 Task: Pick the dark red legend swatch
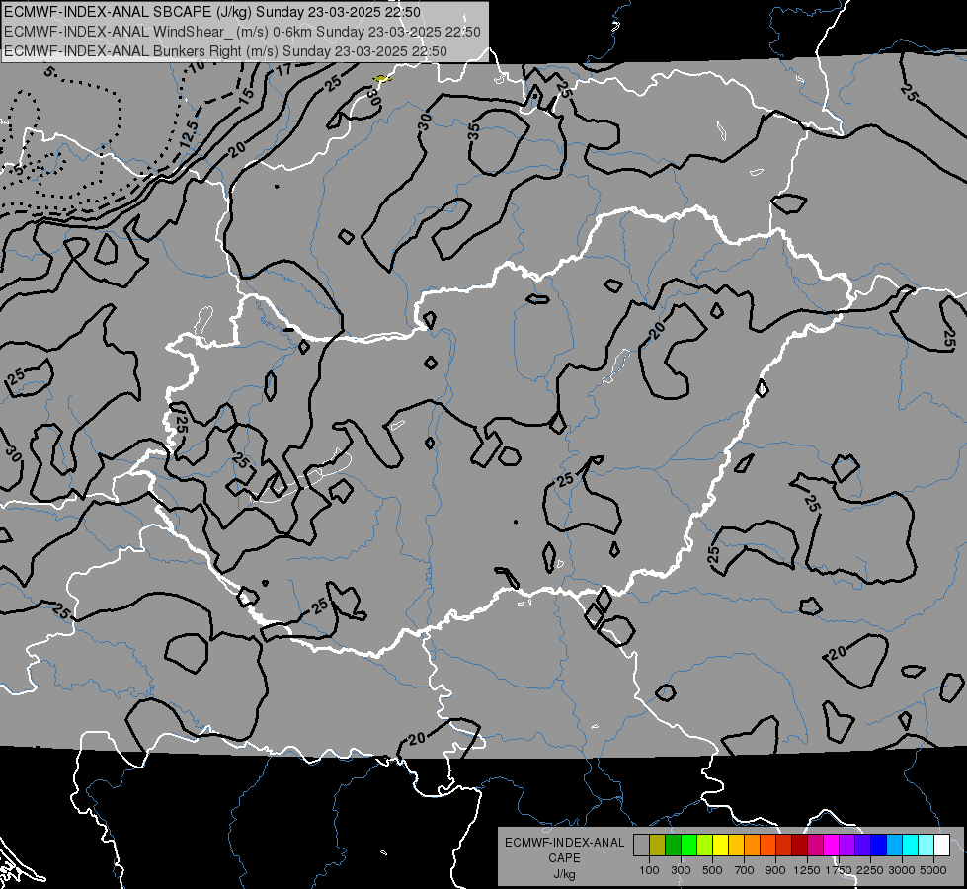click(x=799, y=846)
